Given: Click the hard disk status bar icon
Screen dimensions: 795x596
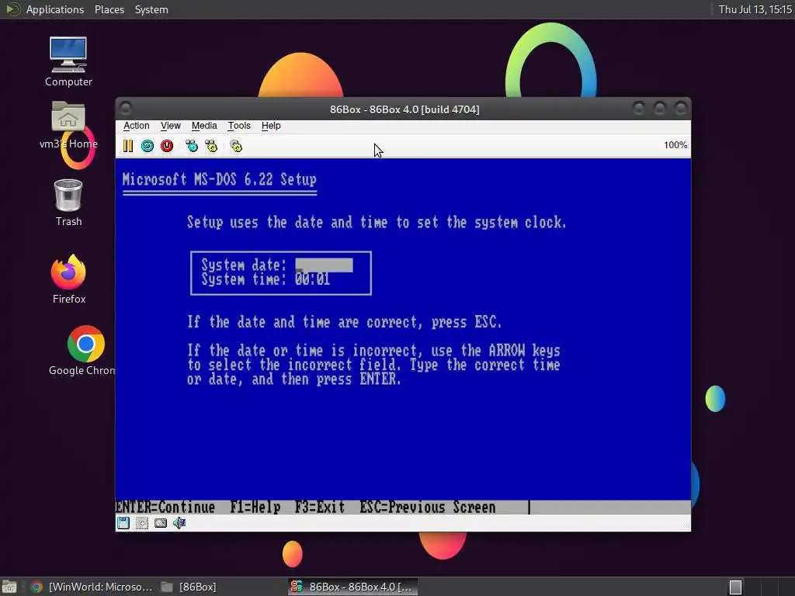Looking at the screenshot, I should (x=161, y=523).
